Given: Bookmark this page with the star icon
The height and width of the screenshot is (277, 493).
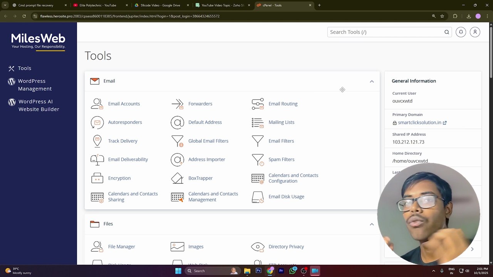Looking at the screenshot, I should [442, 16].
